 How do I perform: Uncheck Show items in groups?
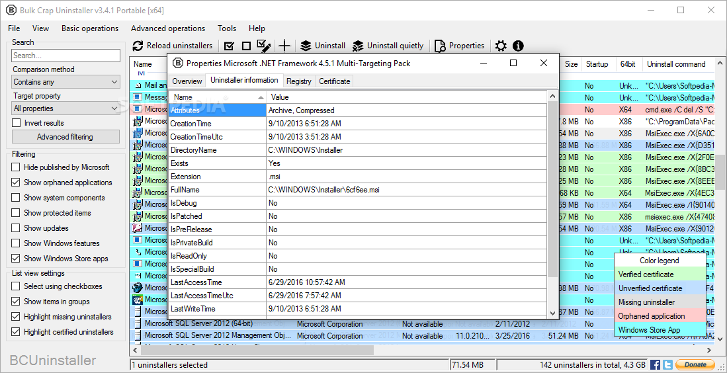(x=16, y=302)
